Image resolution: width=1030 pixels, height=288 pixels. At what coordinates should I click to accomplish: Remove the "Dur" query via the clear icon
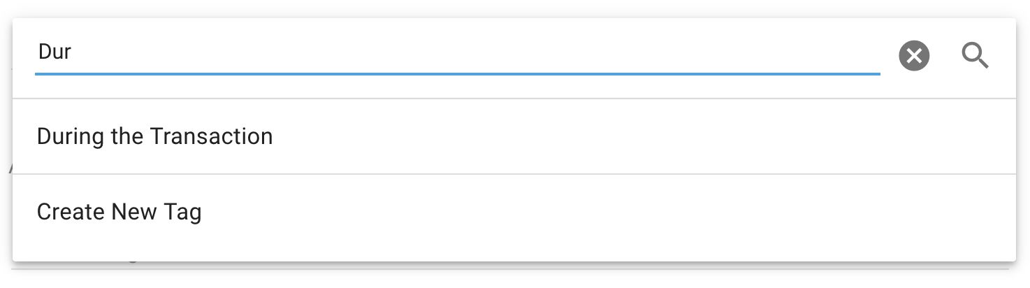point(914,56)
